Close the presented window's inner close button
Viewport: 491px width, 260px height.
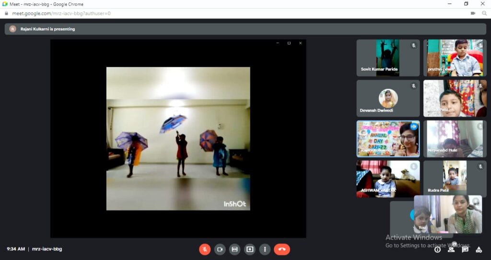coord(300,43)
